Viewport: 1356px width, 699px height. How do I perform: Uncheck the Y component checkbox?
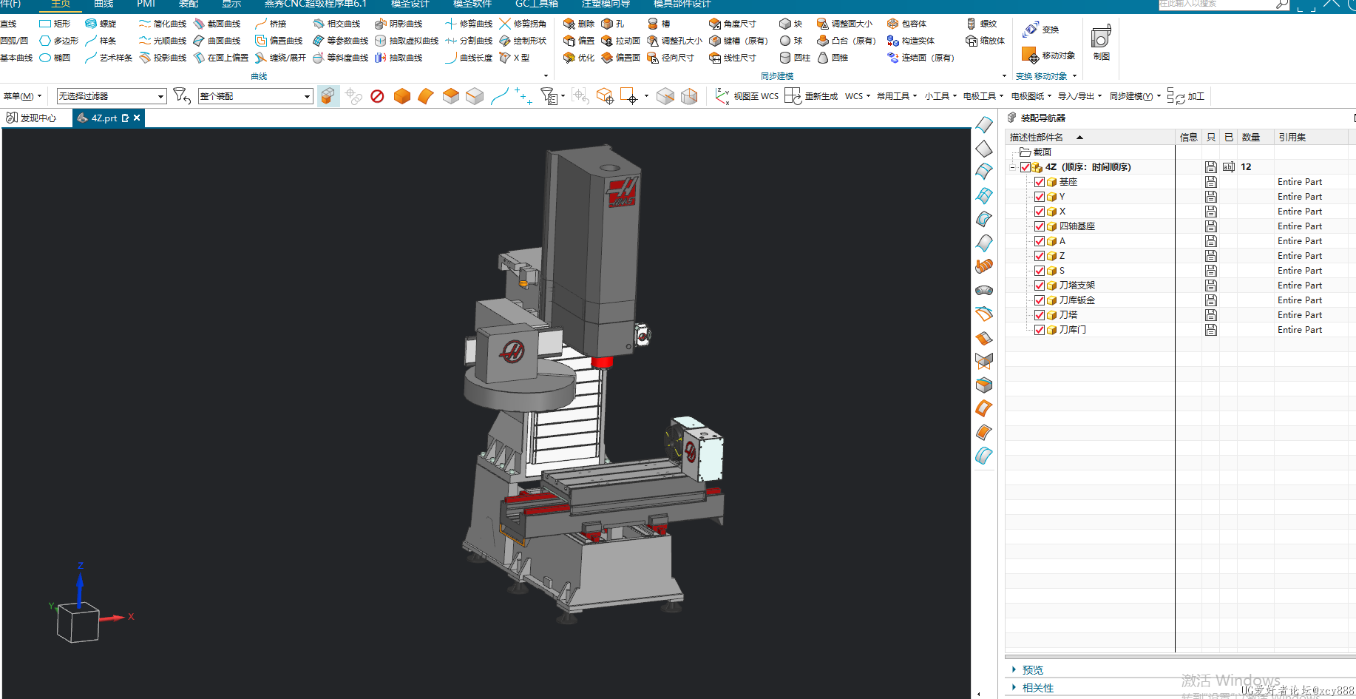(1040, 197)
